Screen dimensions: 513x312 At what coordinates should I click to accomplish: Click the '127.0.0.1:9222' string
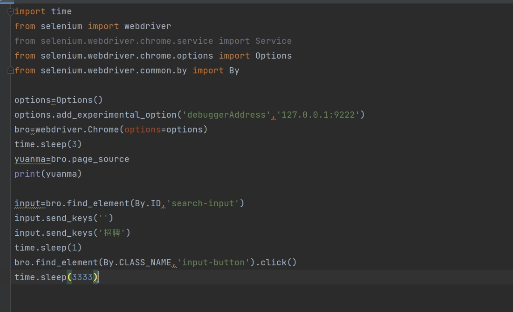tap(318, 115)
